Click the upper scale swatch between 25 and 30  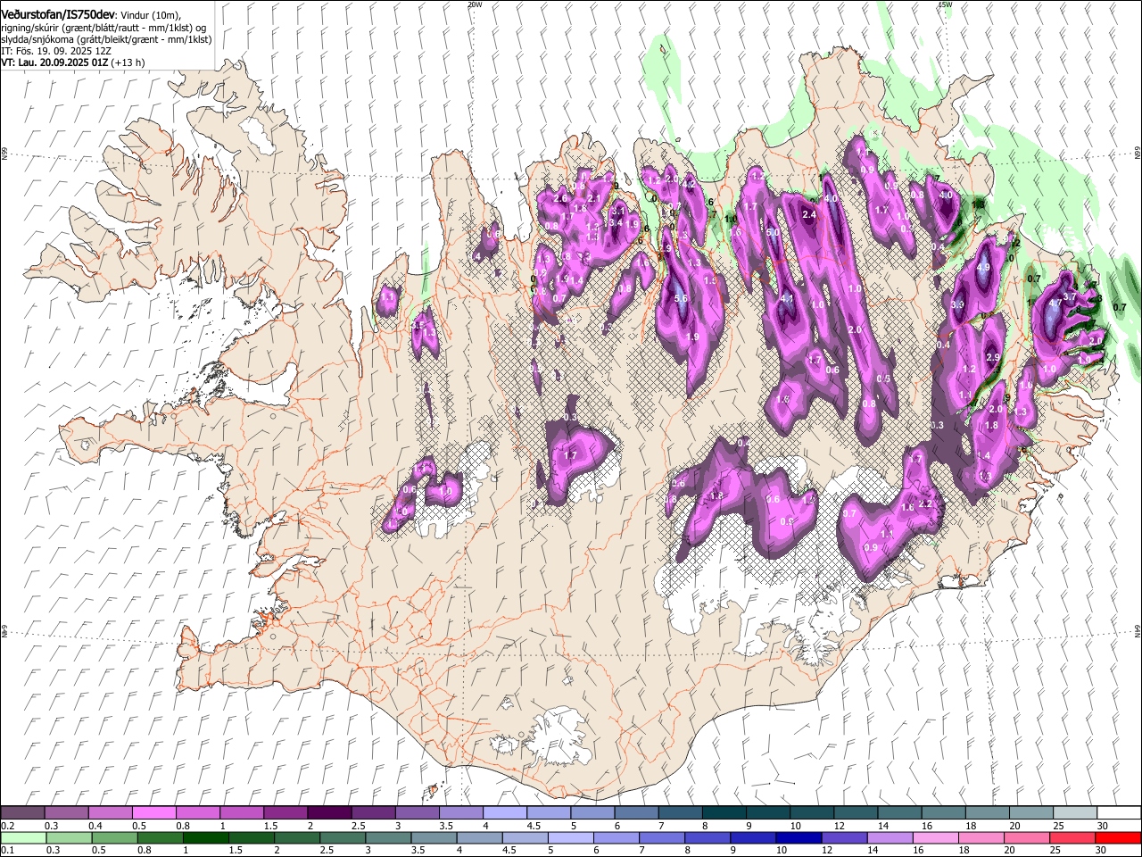[x=1073, y=812]
